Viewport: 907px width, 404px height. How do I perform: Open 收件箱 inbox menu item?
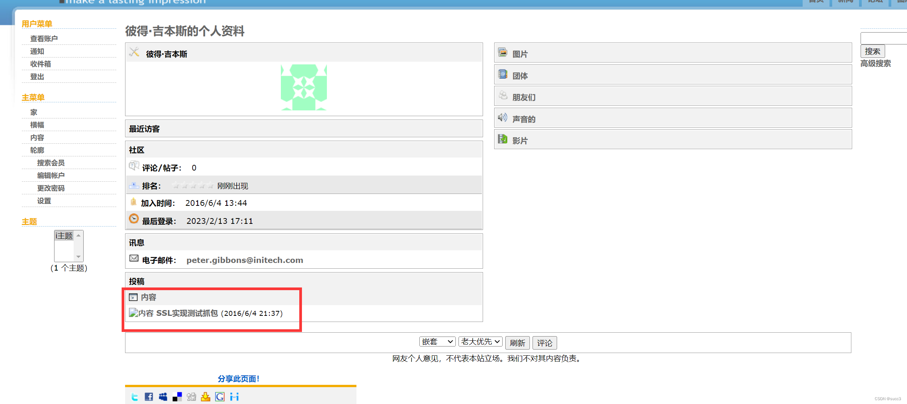(x=40, y=64)
